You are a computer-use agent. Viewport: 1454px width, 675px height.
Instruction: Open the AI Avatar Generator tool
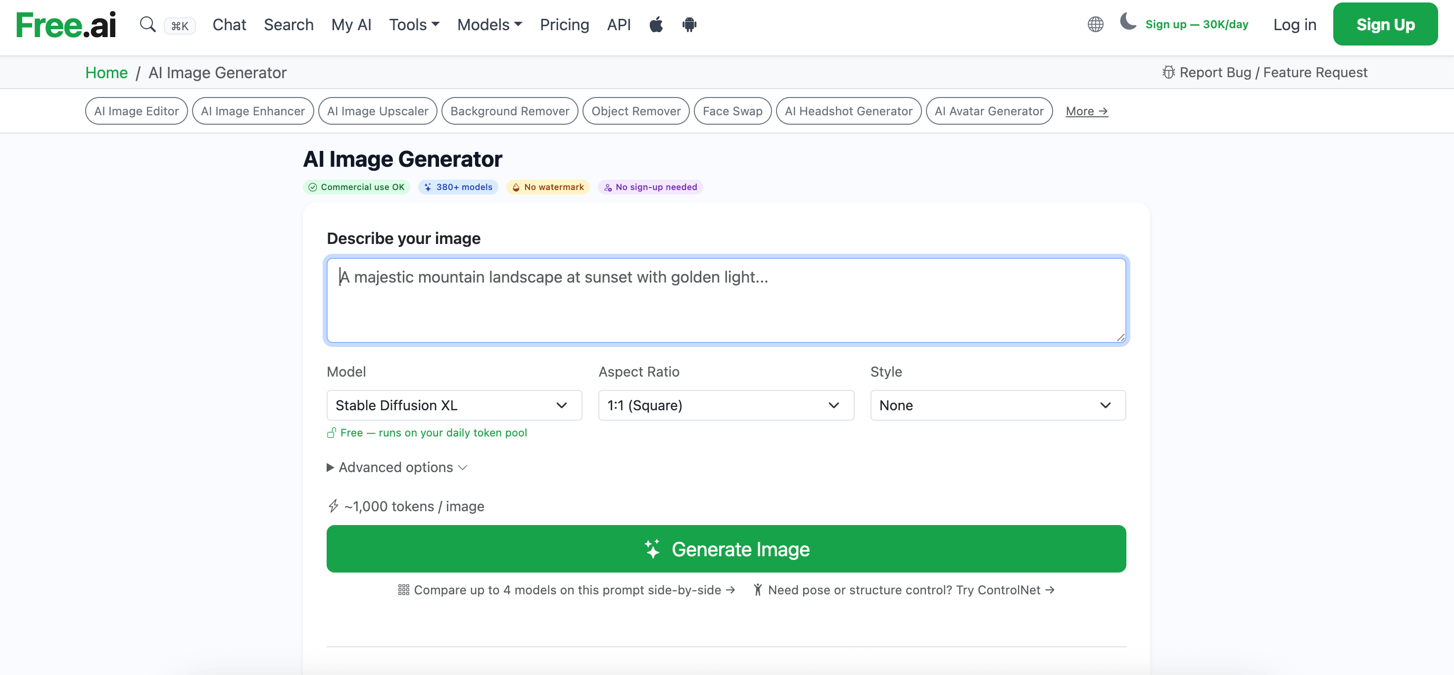(x=989, y=111)
